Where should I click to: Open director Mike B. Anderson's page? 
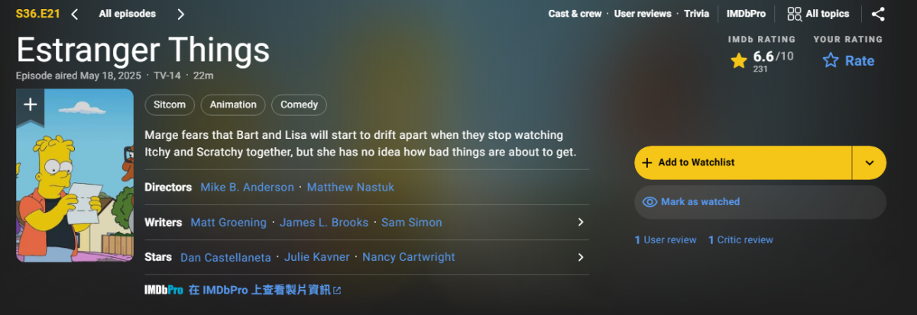coord(247,188)
